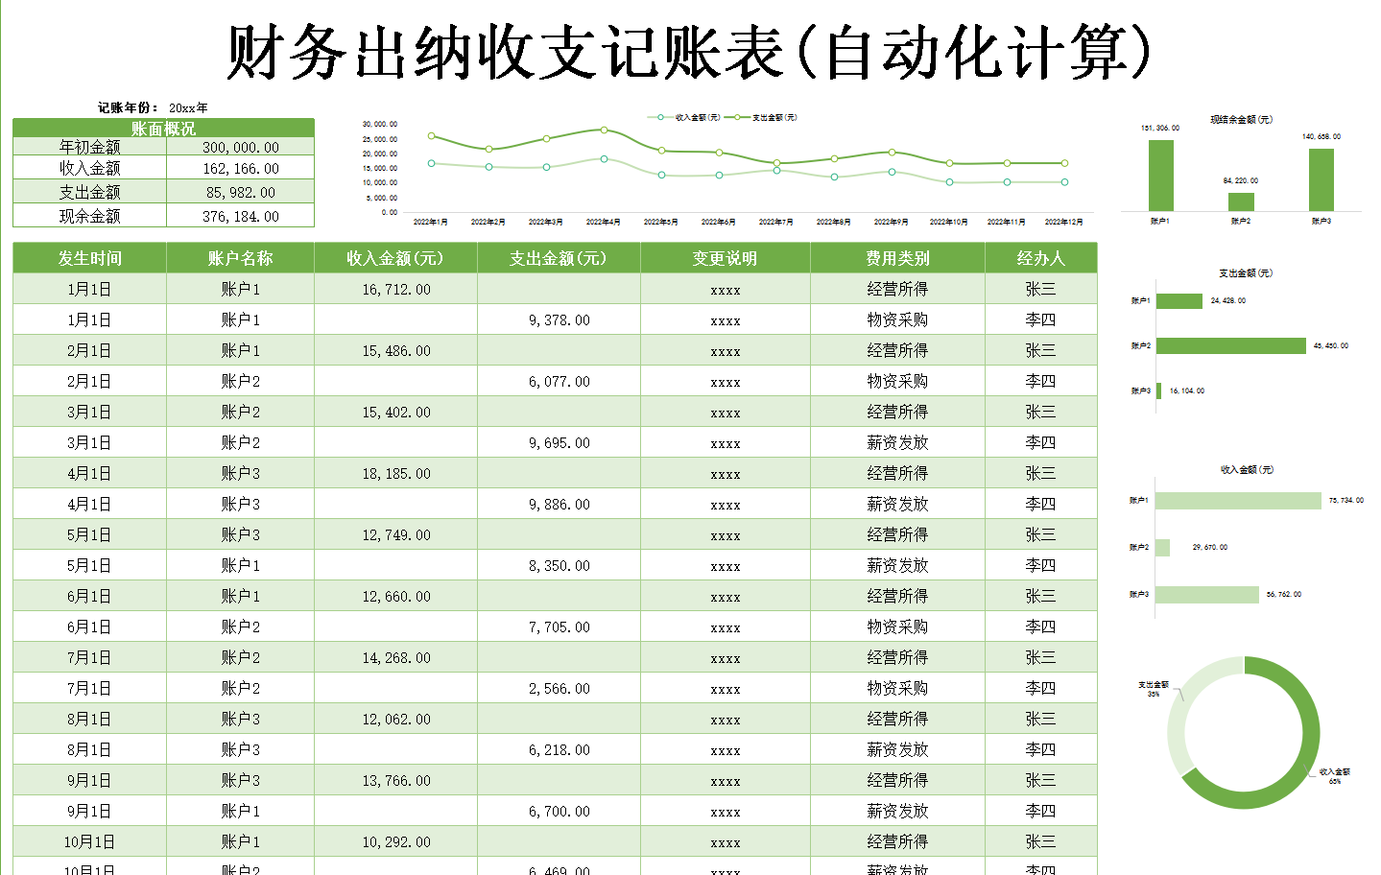
Task: Select the 14,268.00 income cell
Action: (395, 657)
